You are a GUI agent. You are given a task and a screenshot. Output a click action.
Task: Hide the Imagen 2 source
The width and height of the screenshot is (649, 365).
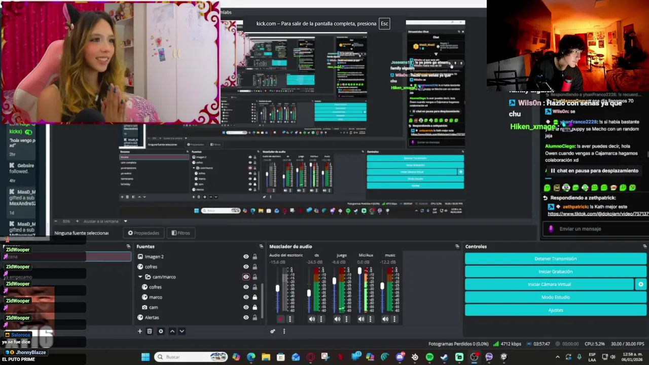click(x=246, y=257)
